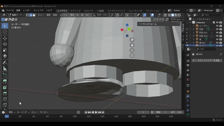The image size is (224, 126).
Task: Toggle visibility of 円柱.001 in the outliner
Action: pyautogui.click(x=217, y=33)
